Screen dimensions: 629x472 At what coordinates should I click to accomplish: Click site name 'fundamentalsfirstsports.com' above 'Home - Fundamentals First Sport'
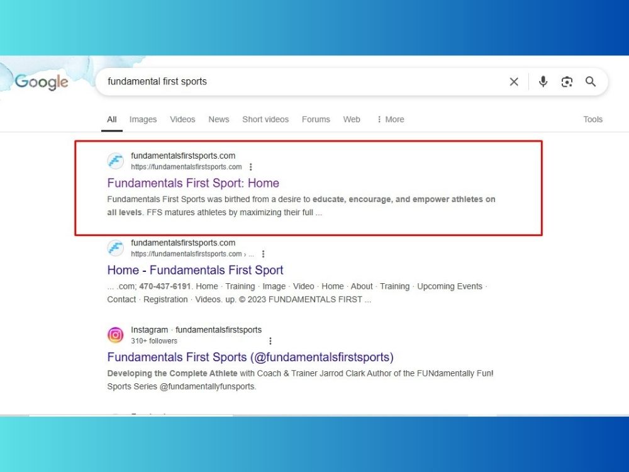pyautogui.click(x=183, y=243)
